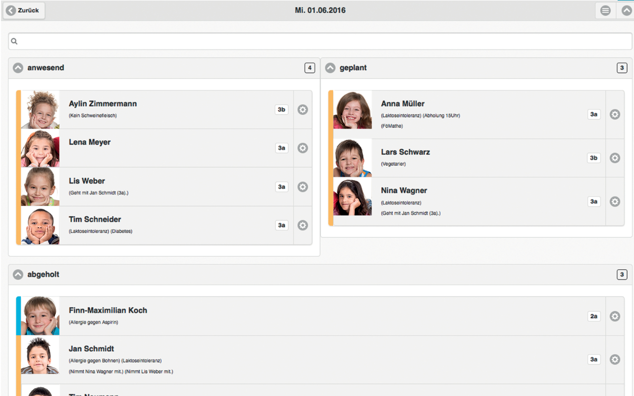Open the hamburger menu in top bar

[605, 10]
